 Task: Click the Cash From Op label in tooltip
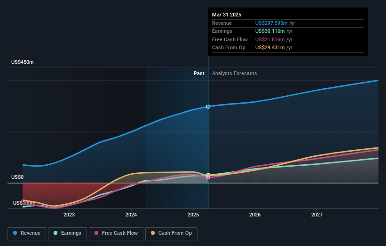point(228,48)
